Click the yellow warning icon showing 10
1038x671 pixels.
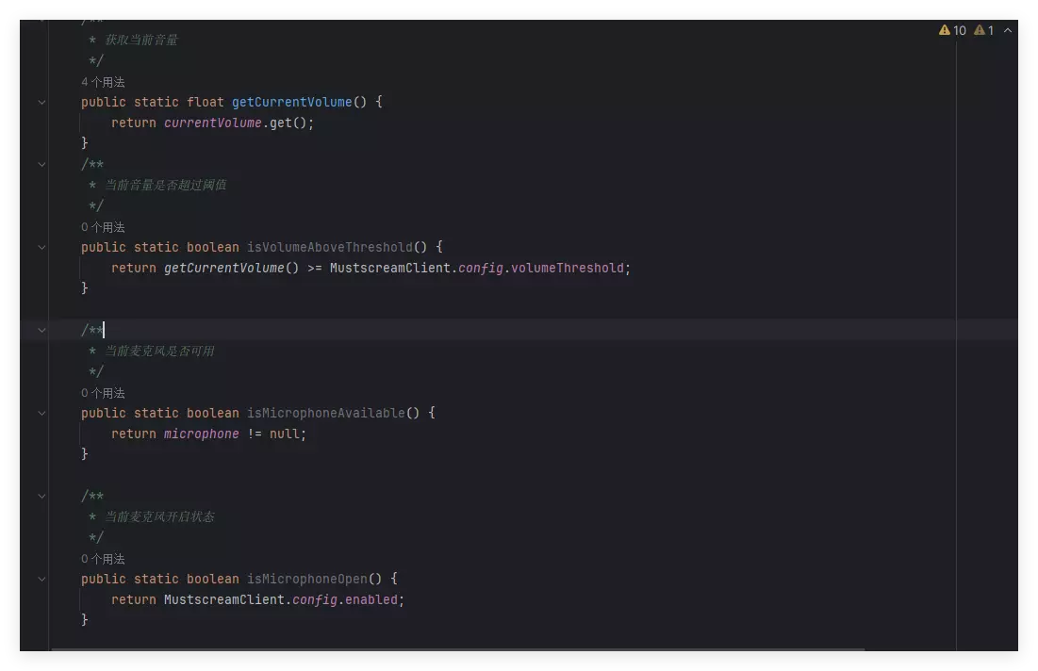click(952, 30)
